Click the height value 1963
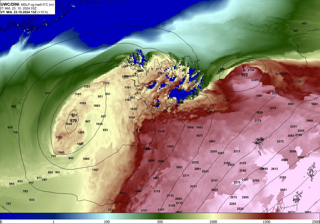 coord(170,146)
